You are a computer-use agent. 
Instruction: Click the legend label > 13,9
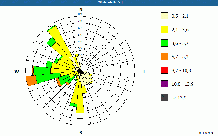pos(180,98)
